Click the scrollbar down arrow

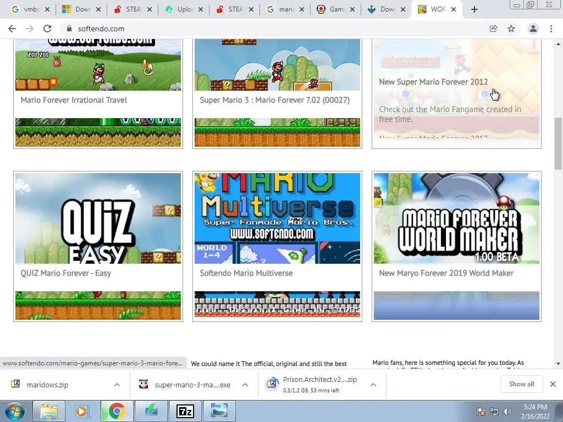(558, 364)
